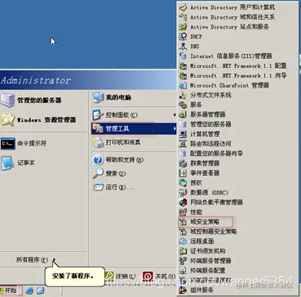This screenshot has width=301, height=297.
Task: Open 群集管理器 icon
Action: tap(184, 164)
